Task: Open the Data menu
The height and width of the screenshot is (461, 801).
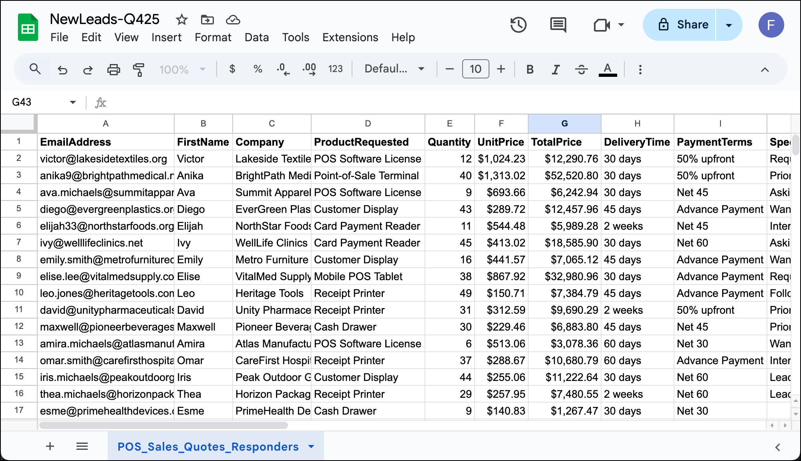Action: [x=257, y=37]
